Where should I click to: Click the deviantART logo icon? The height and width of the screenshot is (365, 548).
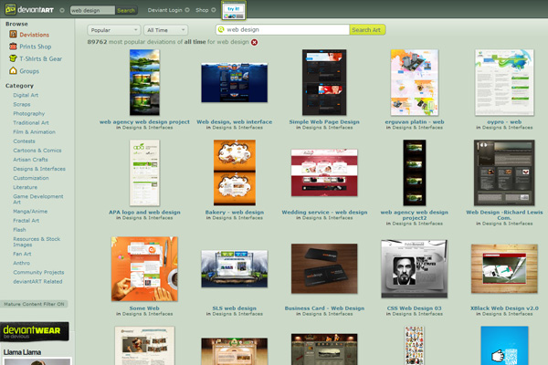click(x=10, y=9)
